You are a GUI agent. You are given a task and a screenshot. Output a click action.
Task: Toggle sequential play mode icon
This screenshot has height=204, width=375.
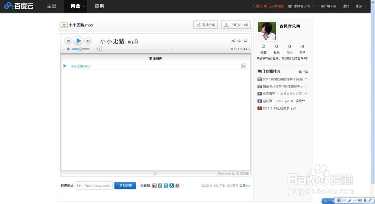pyautogui.click(x=239, y=41)
